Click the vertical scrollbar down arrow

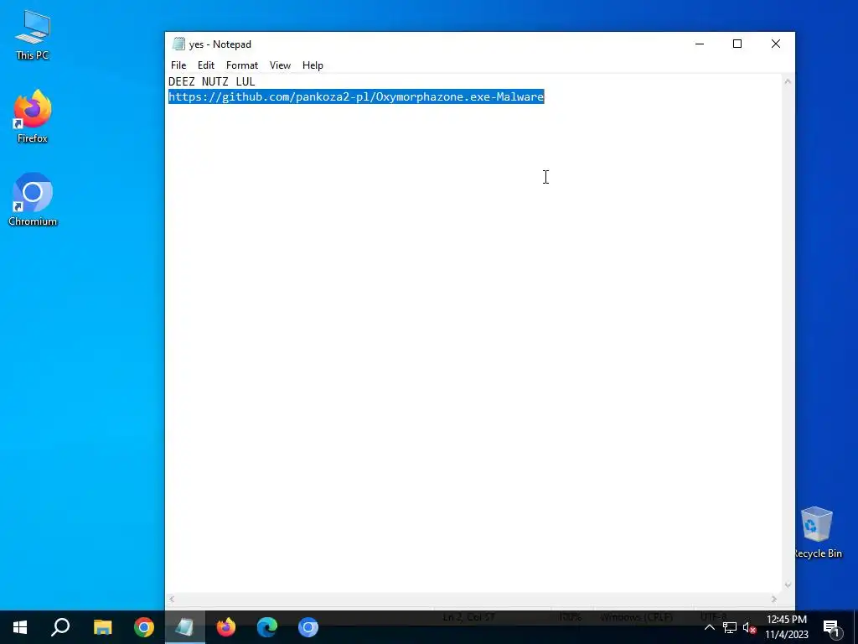(x=788, y=584)
